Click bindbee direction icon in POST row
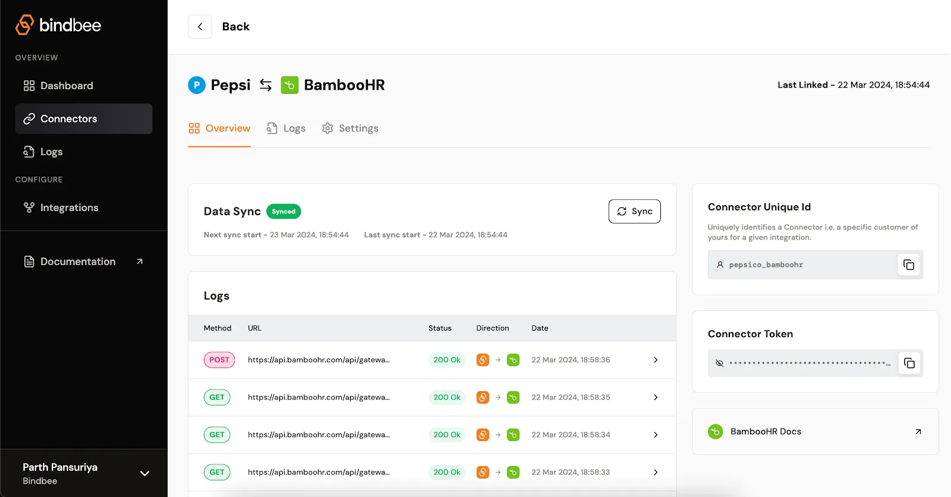The width and height of the screenshot is (951, 497). pyautogui.click(x=483, y=360)
